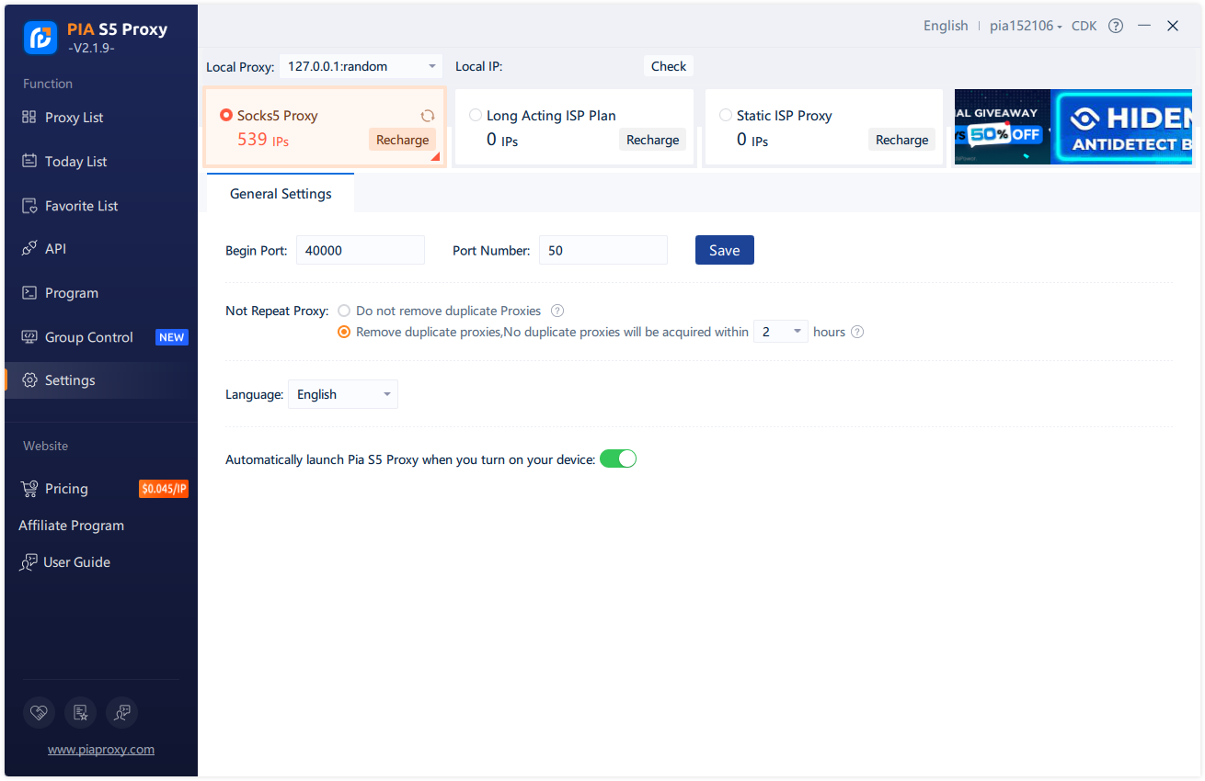Open the help question mark icon
The width and height of the screenshot is (1205, 781).
tap(1115, 26)
